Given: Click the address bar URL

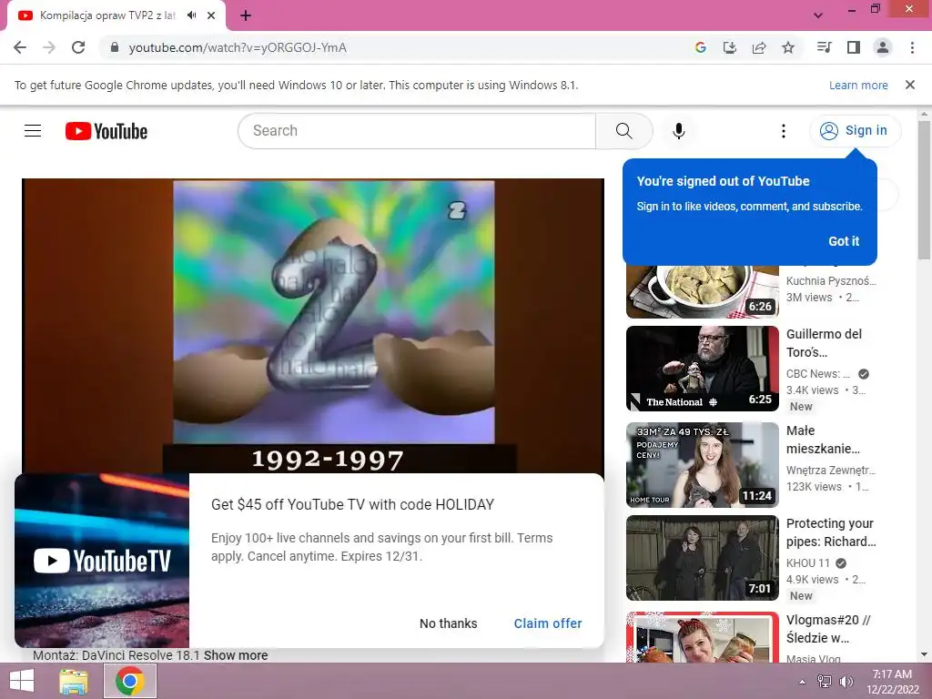Looking at the screenshot, I should (x=238, y=47).
